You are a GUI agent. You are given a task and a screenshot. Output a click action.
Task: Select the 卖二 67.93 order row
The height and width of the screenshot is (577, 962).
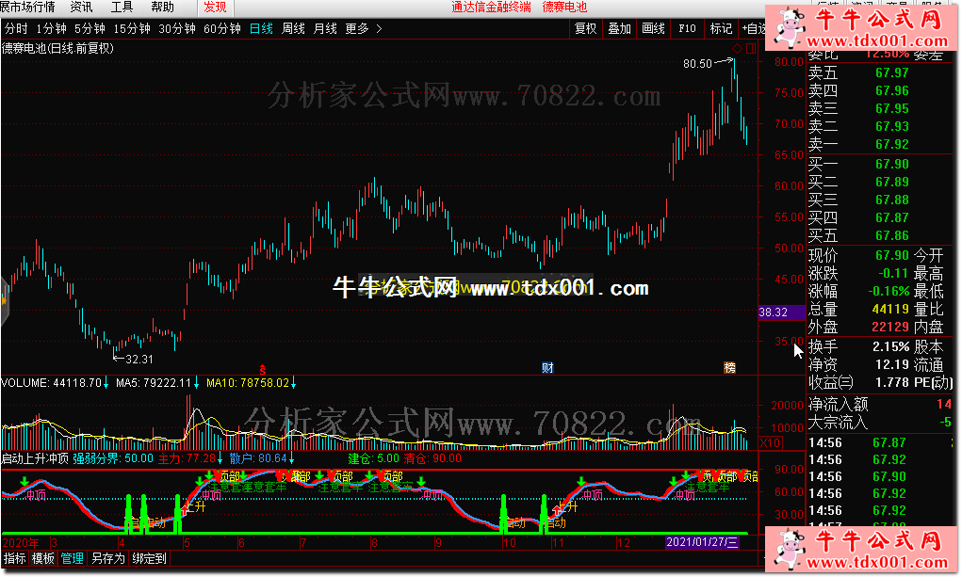tap(879, 126)
